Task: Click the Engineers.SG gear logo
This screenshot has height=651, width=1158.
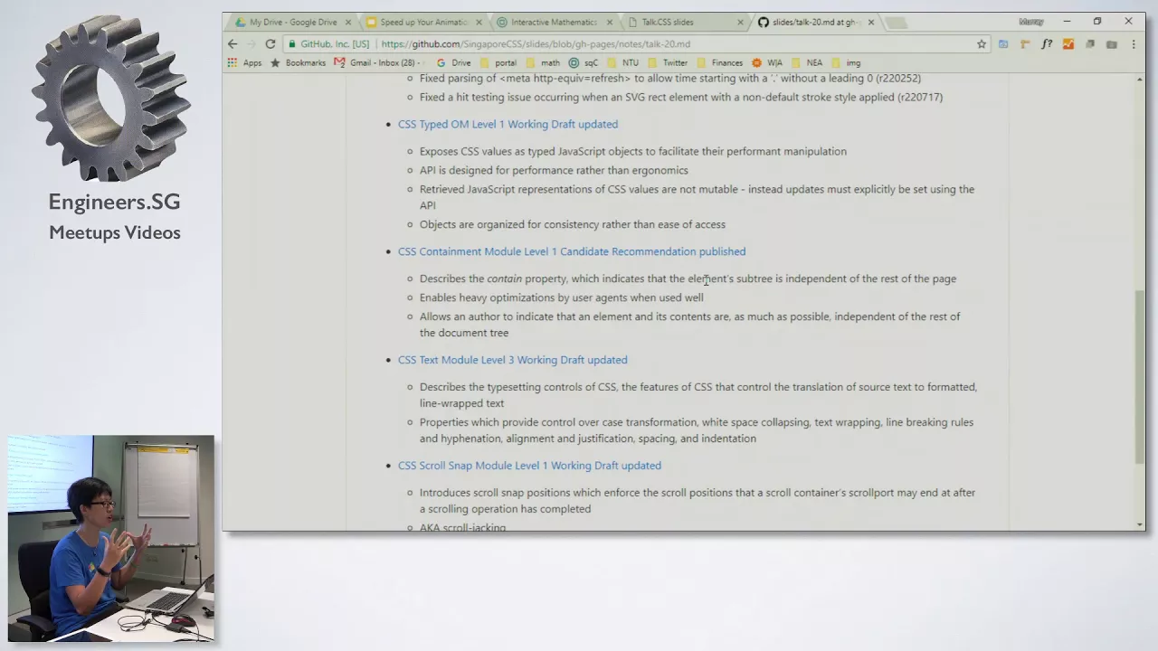Action: 111,98
